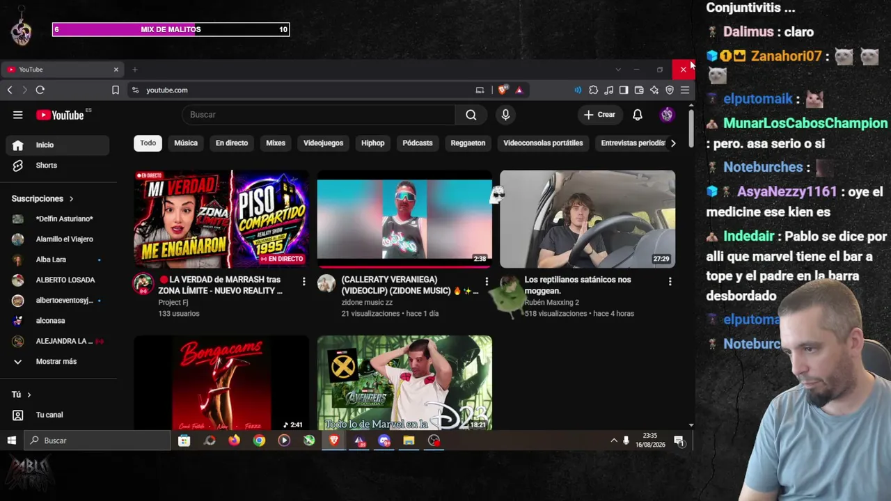Viewport: 891px width, 501px height.
Task: Select the Reggaeton filter chip
Action: 468,143
